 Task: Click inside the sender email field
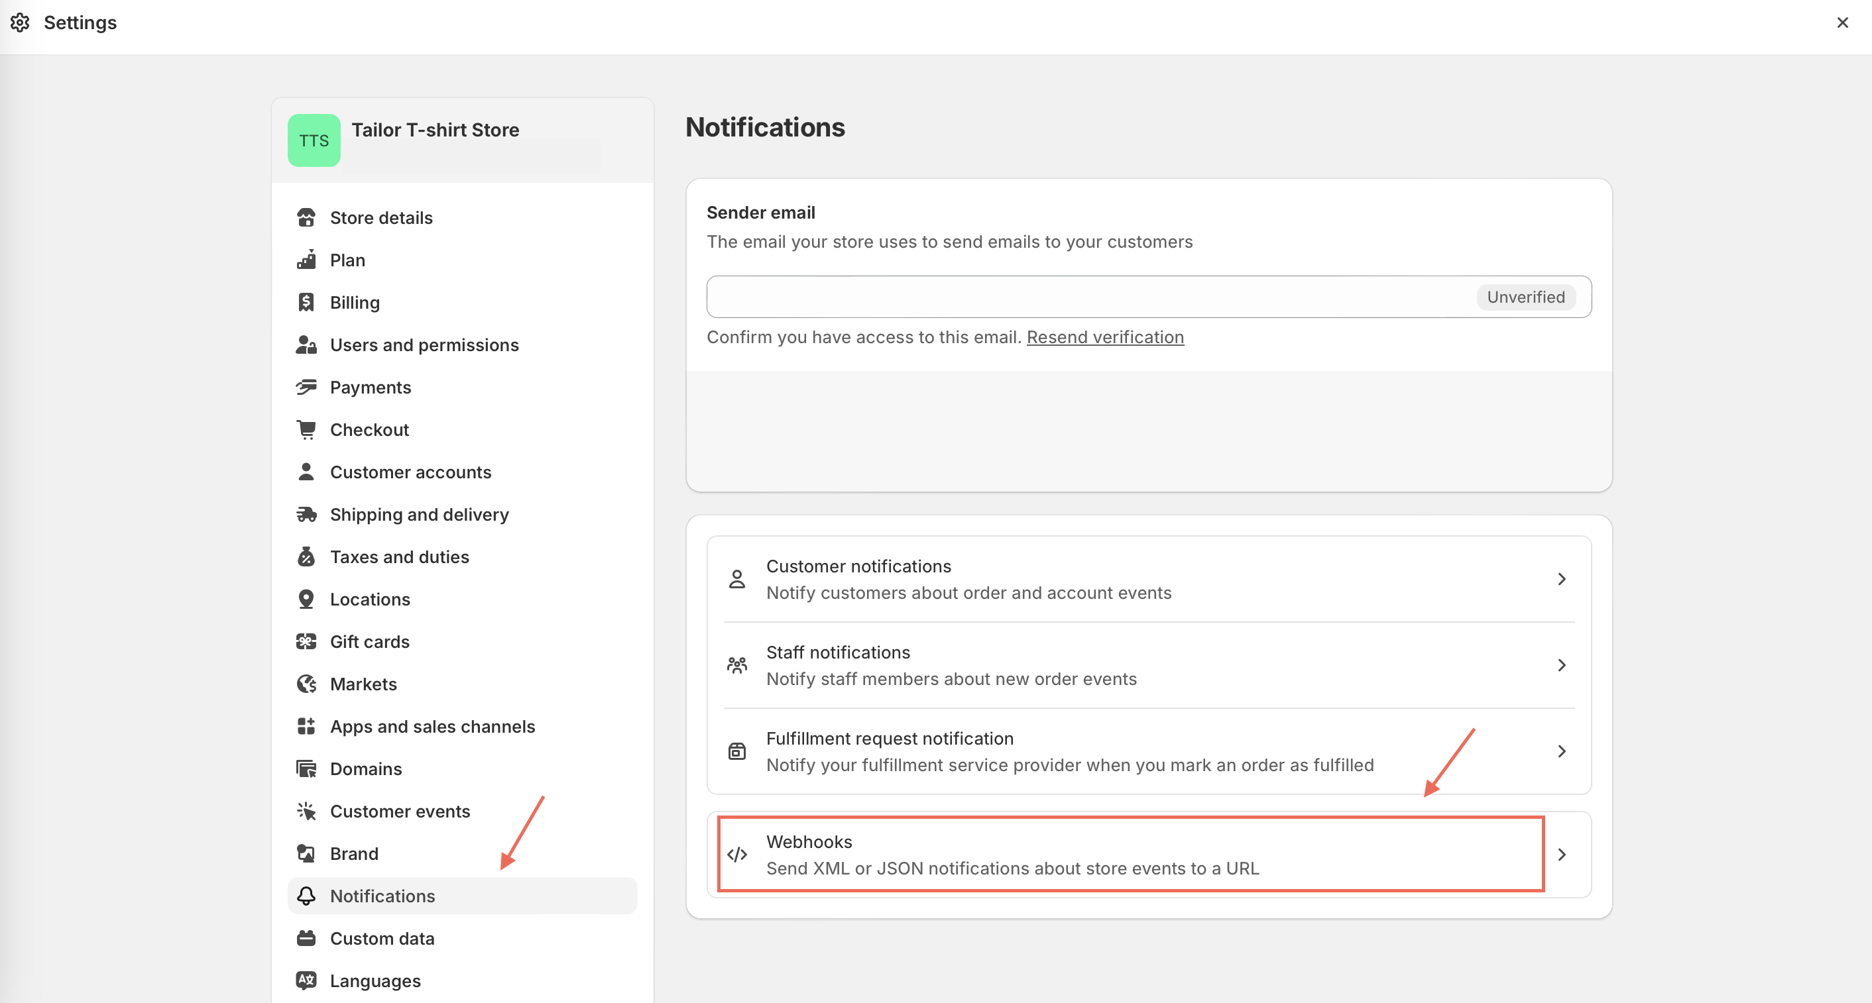click(1018, 296)
